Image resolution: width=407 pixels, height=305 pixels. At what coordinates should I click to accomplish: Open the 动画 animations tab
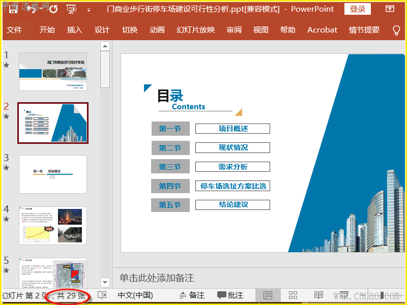click(x=157, y=30)
